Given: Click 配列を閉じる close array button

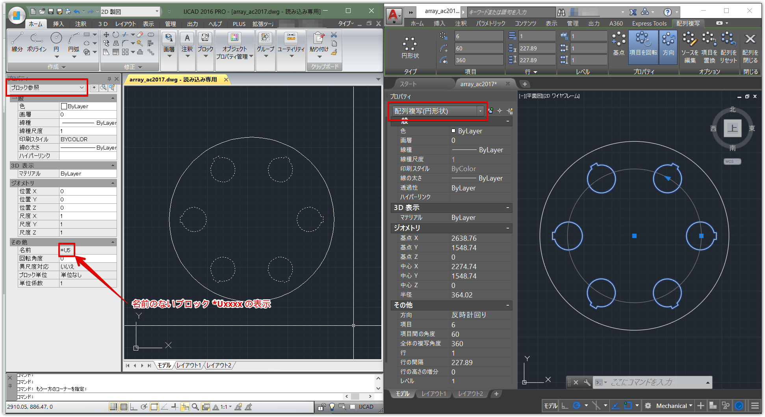Looking at the screenshot, I should [750, 47].
